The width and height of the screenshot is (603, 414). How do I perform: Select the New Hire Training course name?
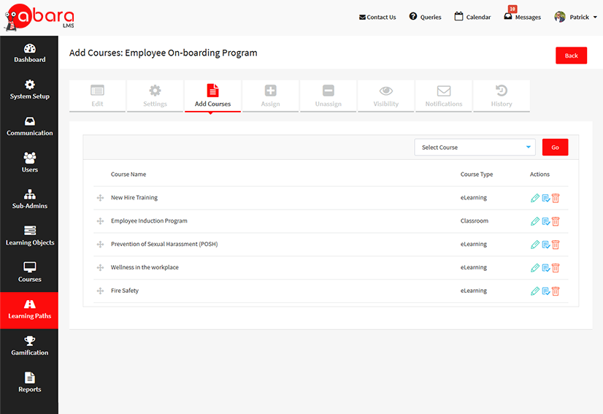[134, 198]
